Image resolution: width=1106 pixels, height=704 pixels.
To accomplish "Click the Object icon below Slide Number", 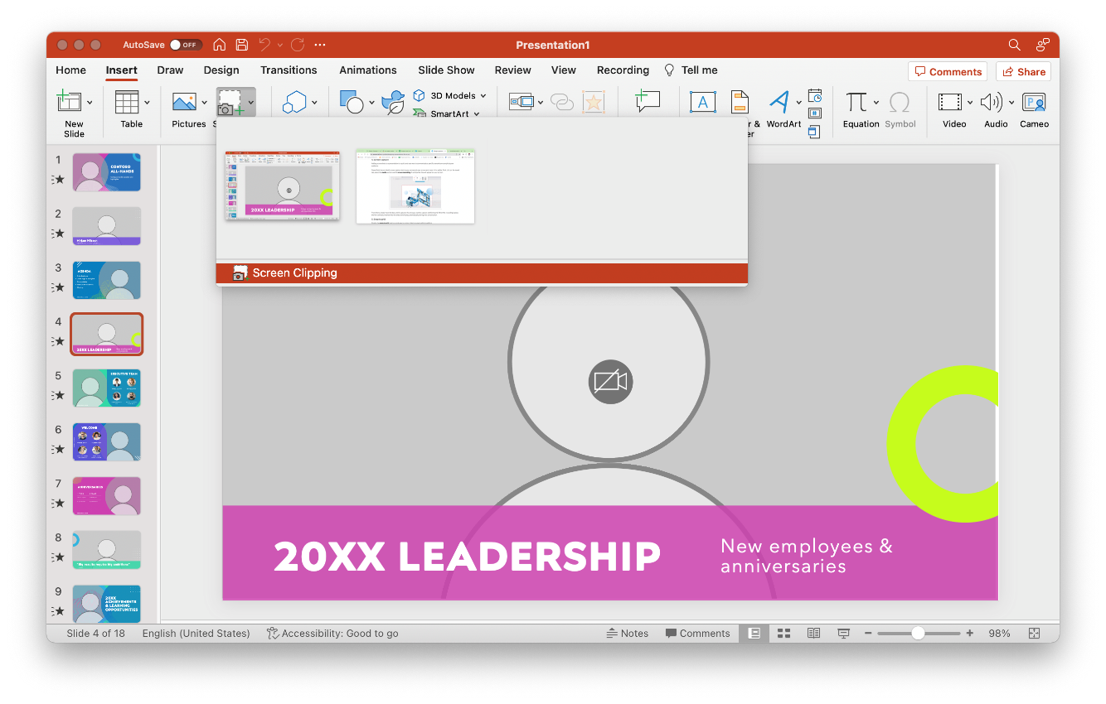I will pos(814,132).
